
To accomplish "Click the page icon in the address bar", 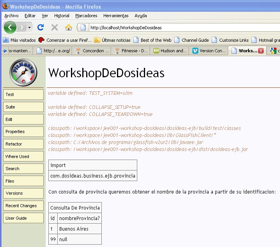I will pos(83,27).
